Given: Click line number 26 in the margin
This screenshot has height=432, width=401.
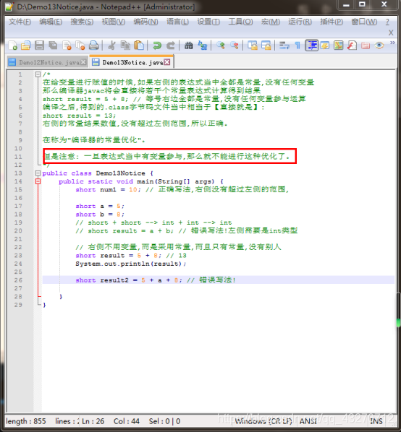Looking at the screenshot, I should pos(18,280).
